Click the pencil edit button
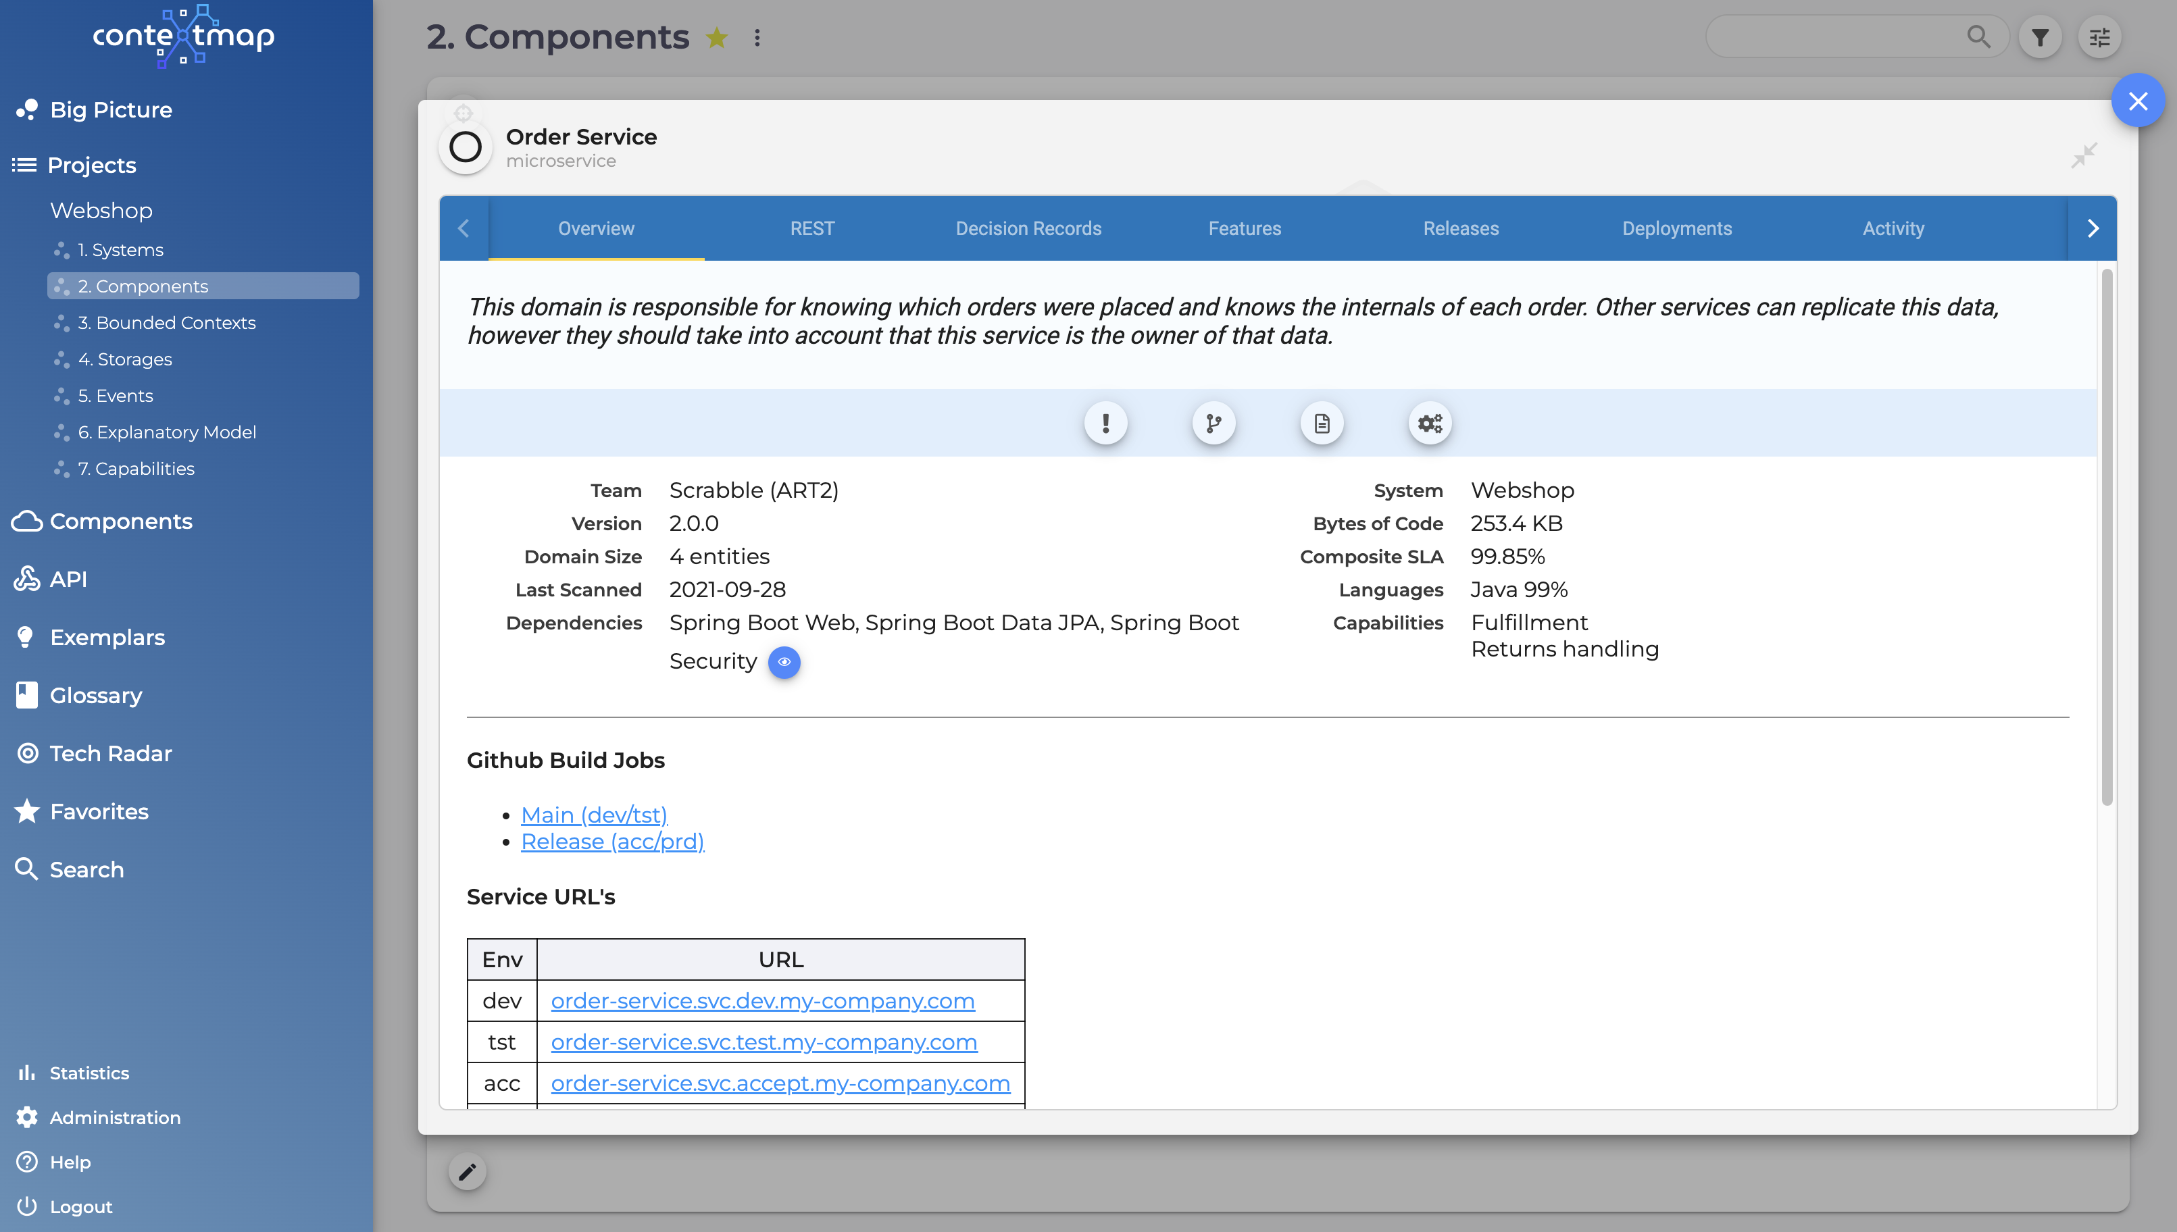Viewport: 2177px width, 1232px height. click(x=468, y=1172)
